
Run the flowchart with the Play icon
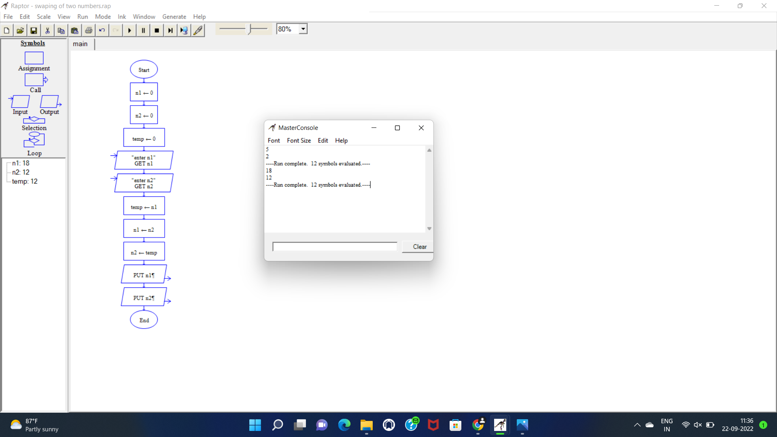129,30
